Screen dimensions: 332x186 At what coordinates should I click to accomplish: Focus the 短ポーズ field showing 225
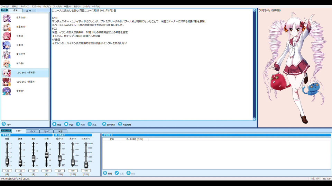[59, 170]
